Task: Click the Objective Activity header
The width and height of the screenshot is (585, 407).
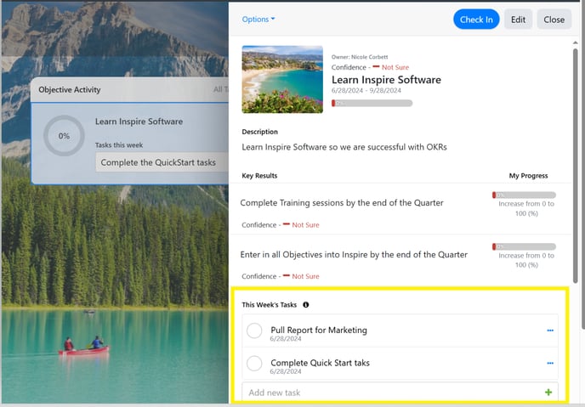Action: [x=70, y=89]
